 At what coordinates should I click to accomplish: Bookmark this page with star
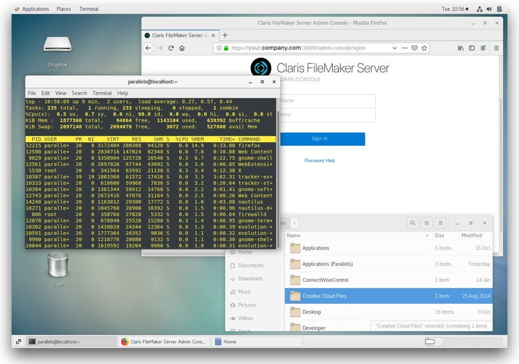click(424, 48)
